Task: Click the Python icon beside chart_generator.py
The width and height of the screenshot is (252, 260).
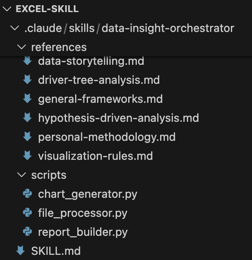Action: click(x=27, y=193)
